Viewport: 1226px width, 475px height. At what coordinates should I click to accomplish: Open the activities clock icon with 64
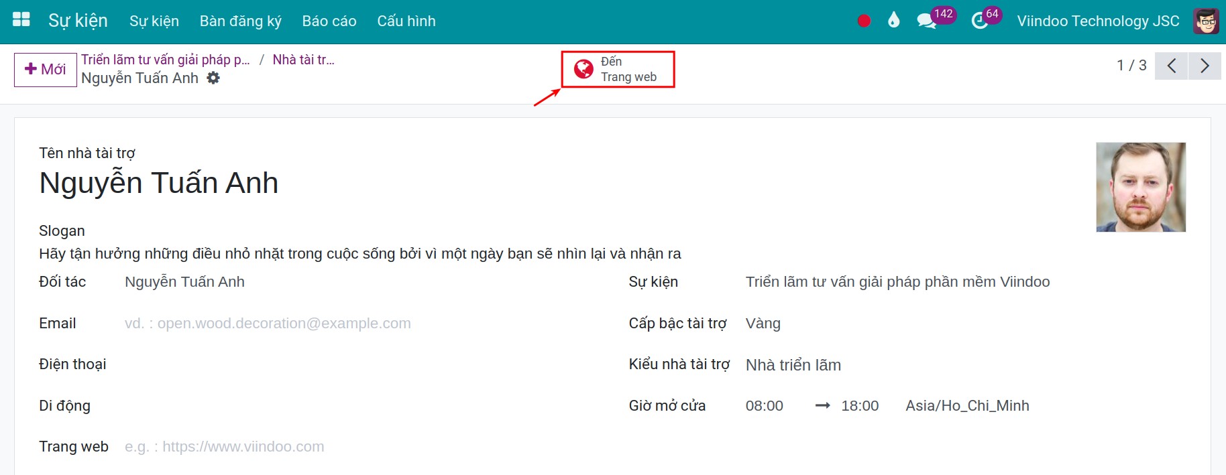(980, 21)
